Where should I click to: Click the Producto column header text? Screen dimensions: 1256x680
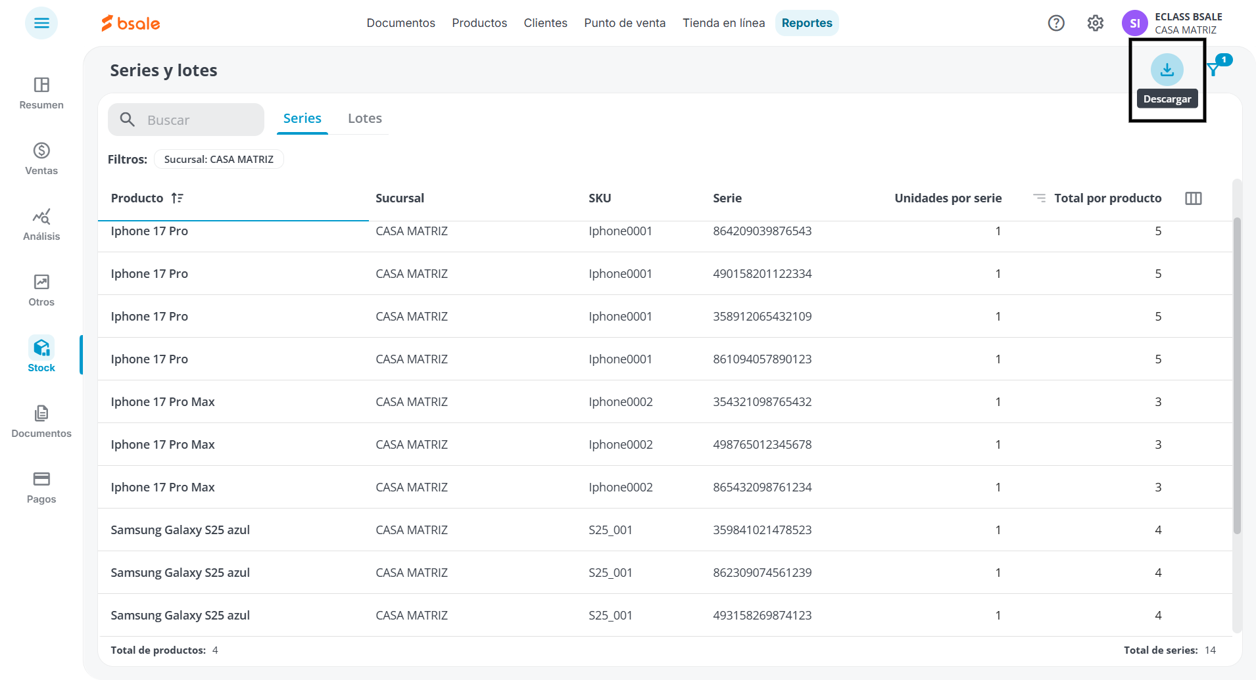(137, 198)
